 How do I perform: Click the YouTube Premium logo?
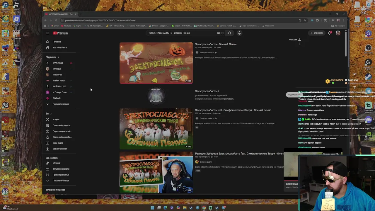point(60,33)
